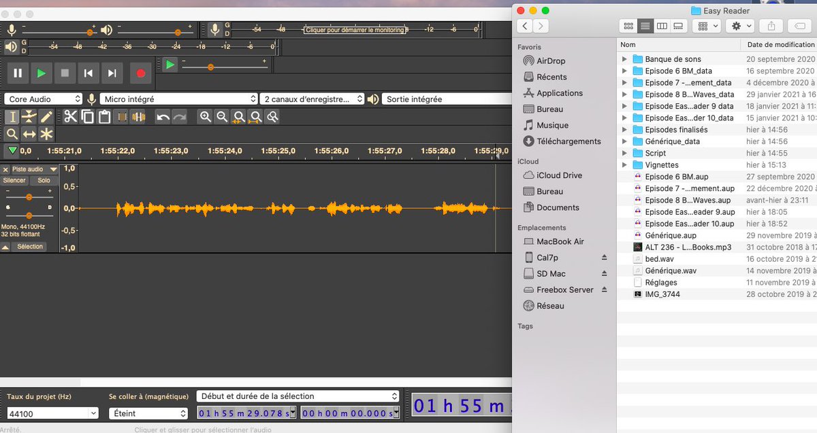Open the Se coller à magnétique dropdown
817x433 pixels.
[x=148, y=413]
